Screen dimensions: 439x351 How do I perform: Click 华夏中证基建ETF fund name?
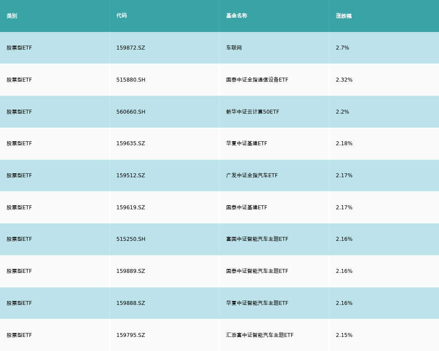coord(247,143)
